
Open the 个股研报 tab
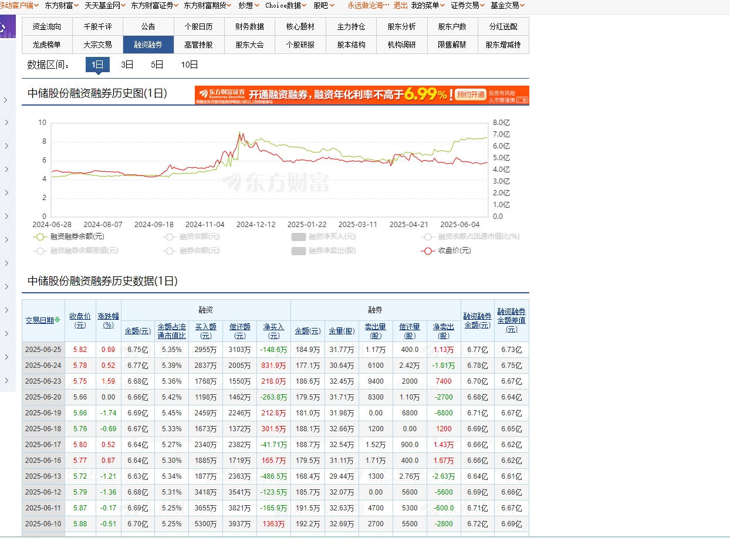pyautogui.click(x=300, y=45)
